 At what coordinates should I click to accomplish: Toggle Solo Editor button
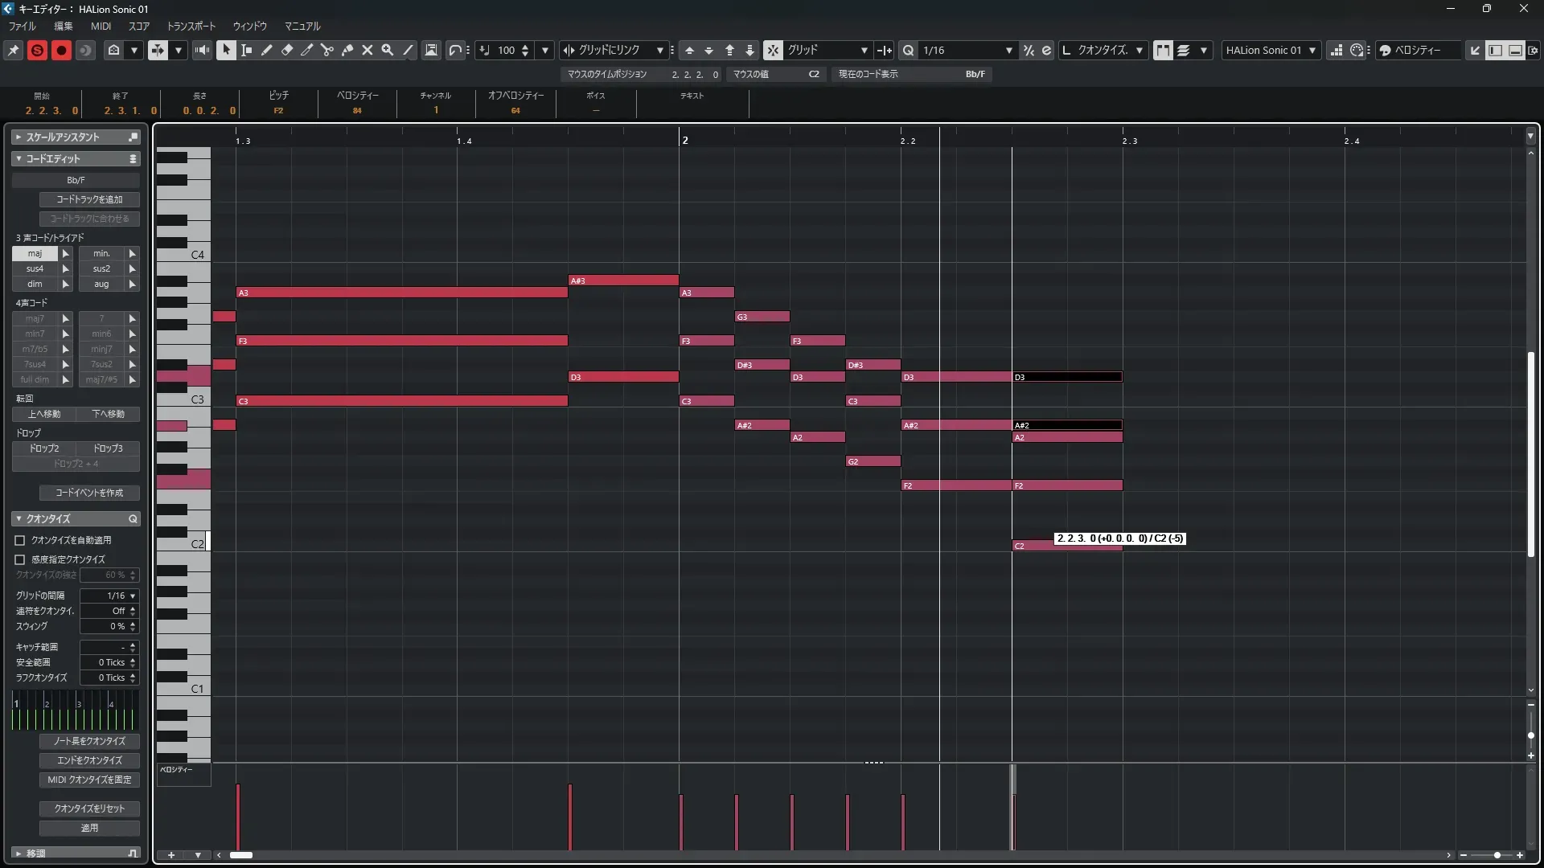[x=37, y=50]
